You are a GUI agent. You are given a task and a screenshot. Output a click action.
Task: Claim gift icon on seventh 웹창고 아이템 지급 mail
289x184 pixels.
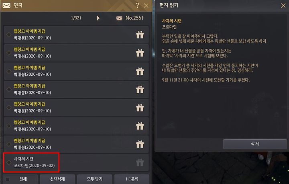[x=140, y=144]
